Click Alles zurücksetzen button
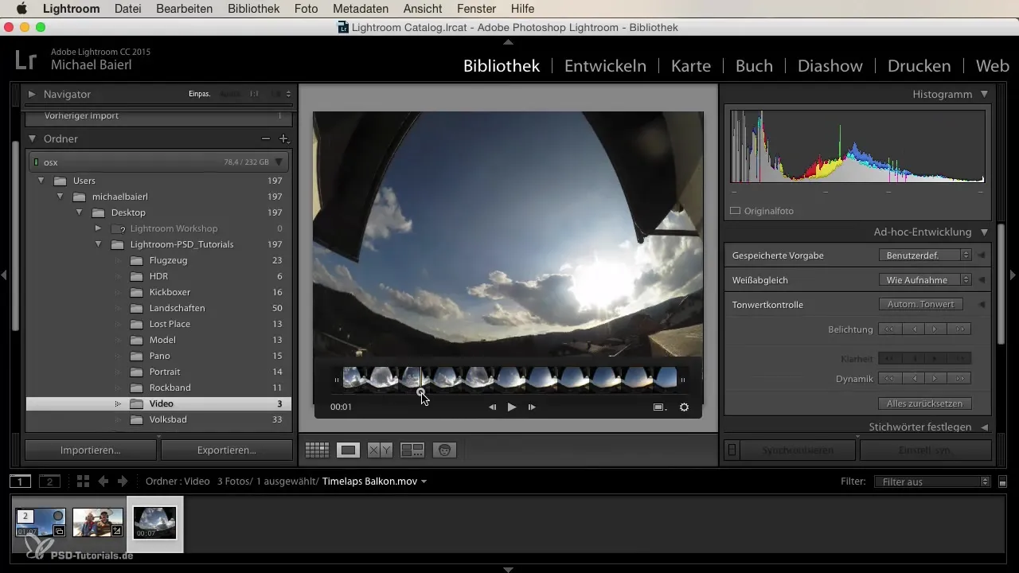1019x573 pixels. pos(924,403)
